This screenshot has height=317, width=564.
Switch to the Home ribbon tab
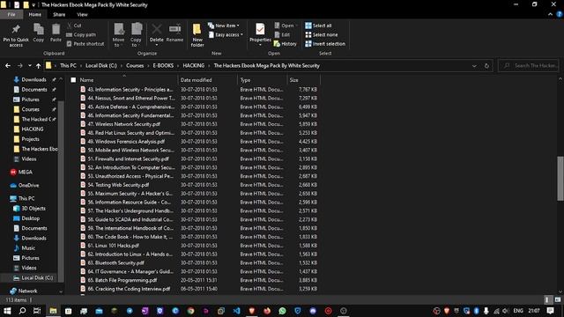(x=35, y=14)
